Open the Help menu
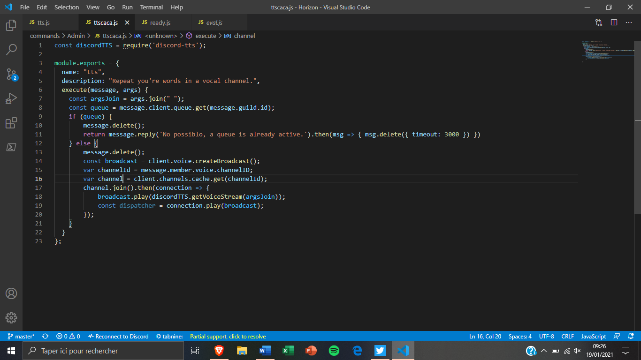The image size is (641, 360). pos(177,7)
